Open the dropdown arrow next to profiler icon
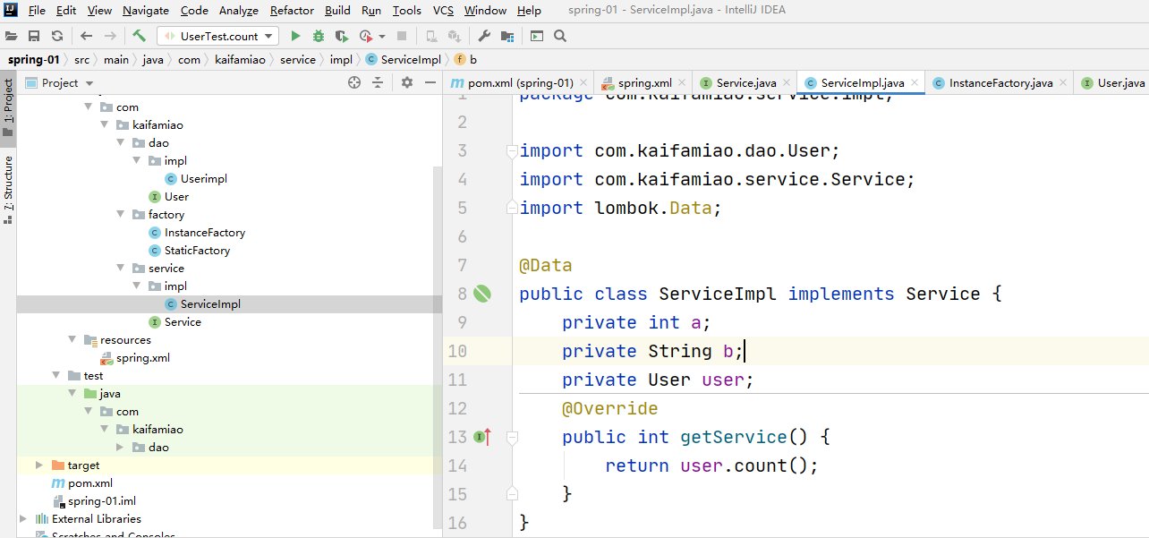This screenshot has height=538, width=1149. tap(382, 37)
